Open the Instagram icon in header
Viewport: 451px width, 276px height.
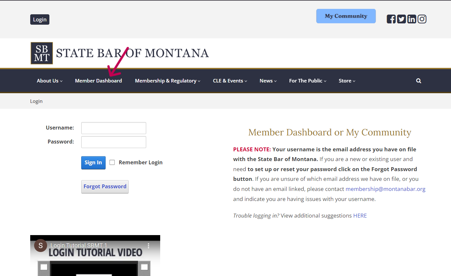422,19
